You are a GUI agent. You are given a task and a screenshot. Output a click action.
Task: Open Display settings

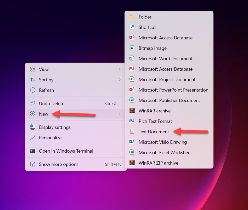55,127
